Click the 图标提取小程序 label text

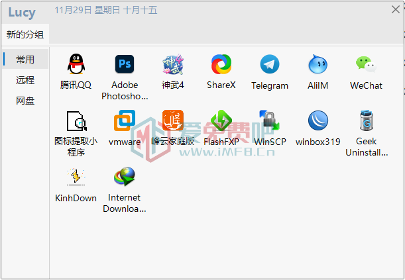click(x=76, y=147)
